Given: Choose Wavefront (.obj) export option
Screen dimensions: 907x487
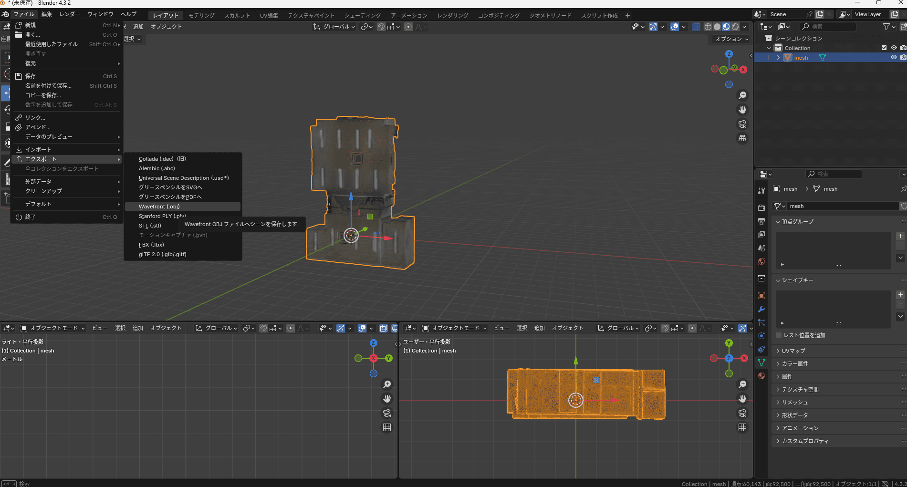Looking at the screenshot, I should pos(159,207).
